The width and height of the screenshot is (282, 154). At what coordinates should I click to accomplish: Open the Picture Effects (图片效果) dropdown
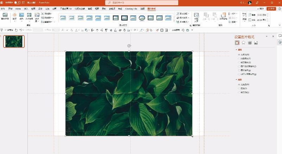point(183,18)
